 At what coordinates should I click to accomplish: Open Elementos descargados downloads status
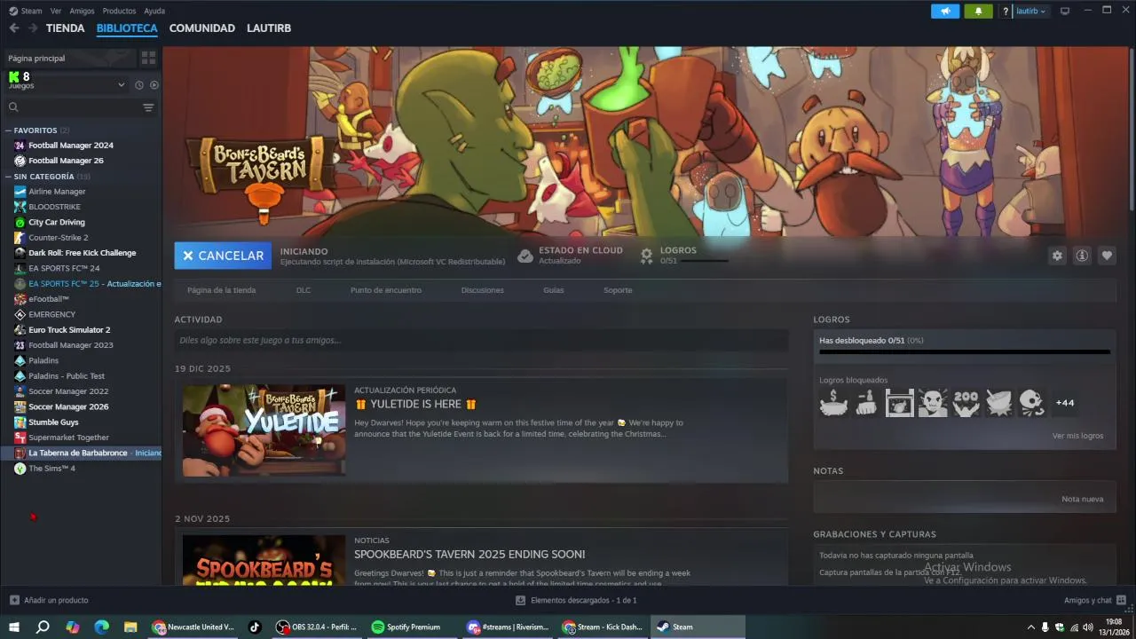pos(576,600)
